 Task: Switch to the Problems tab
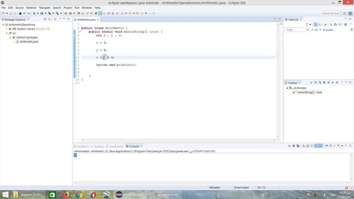point(81,146)
